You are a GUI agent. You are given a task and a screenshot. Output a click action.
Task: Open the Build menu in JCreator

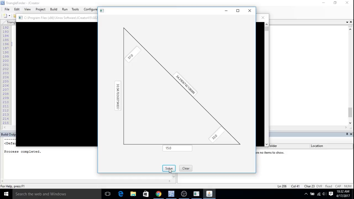(x=54, y=9)
